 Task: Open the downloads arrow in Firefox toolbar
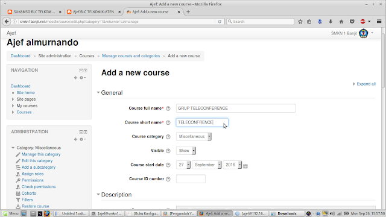click(x=331, y=22)
